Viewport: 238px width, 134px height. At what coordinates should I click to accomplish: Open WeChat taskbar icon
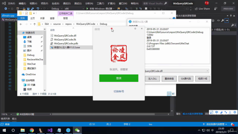pyautogui.click(x=77, y=130)
